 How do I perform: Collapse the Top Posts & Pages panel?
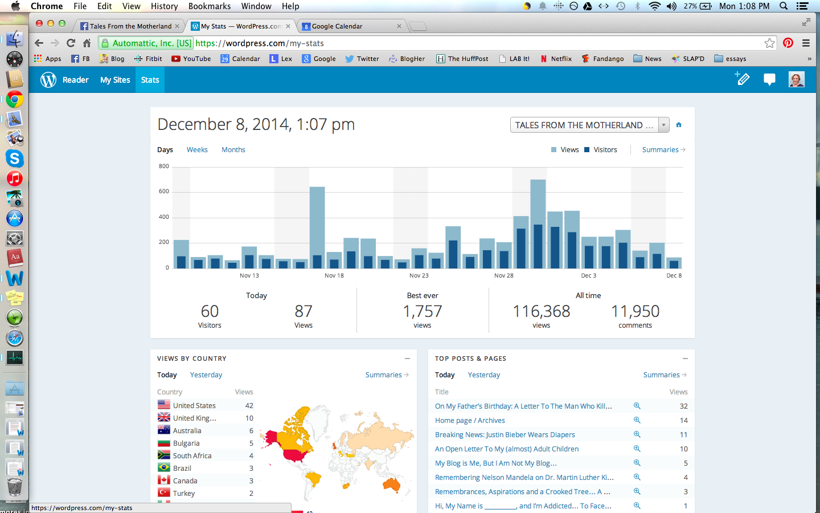pyautogui.click(x=685, y=359)
